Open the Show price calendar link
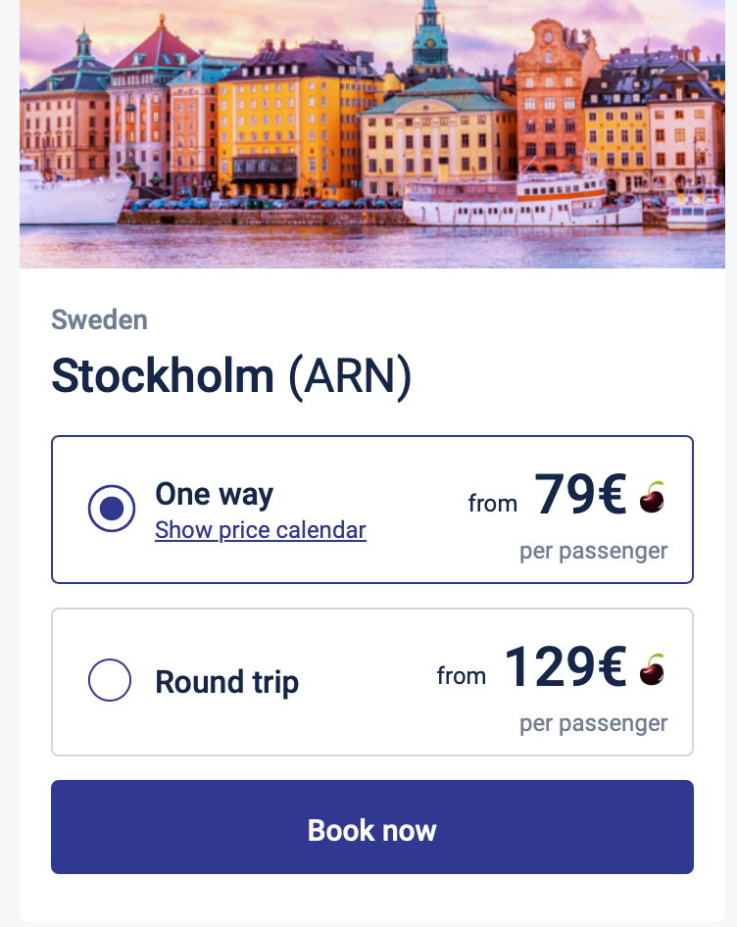 pyautogui.click(x=260, y=530)
